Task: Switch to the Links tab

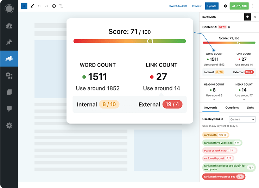Action: pyautogui.click(x=250, y=108)
